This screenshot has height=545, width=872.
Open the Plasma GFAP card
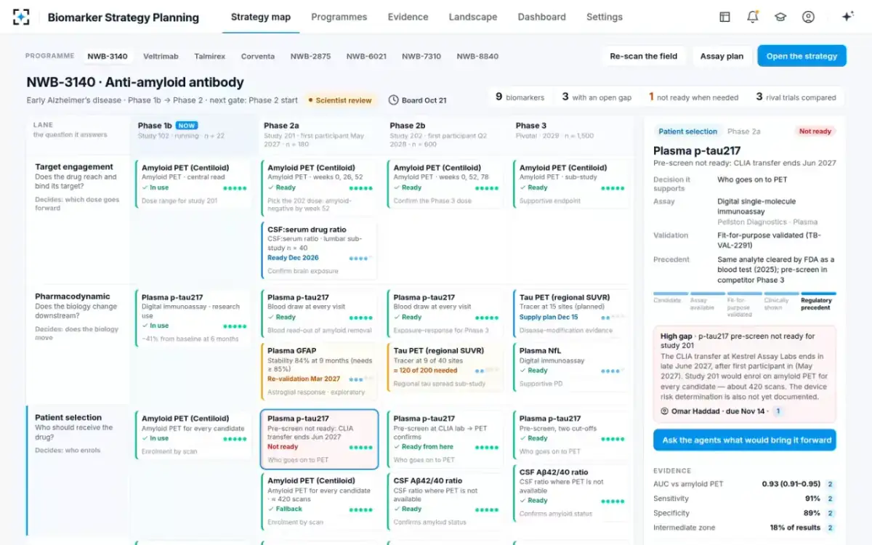[318, 372]
